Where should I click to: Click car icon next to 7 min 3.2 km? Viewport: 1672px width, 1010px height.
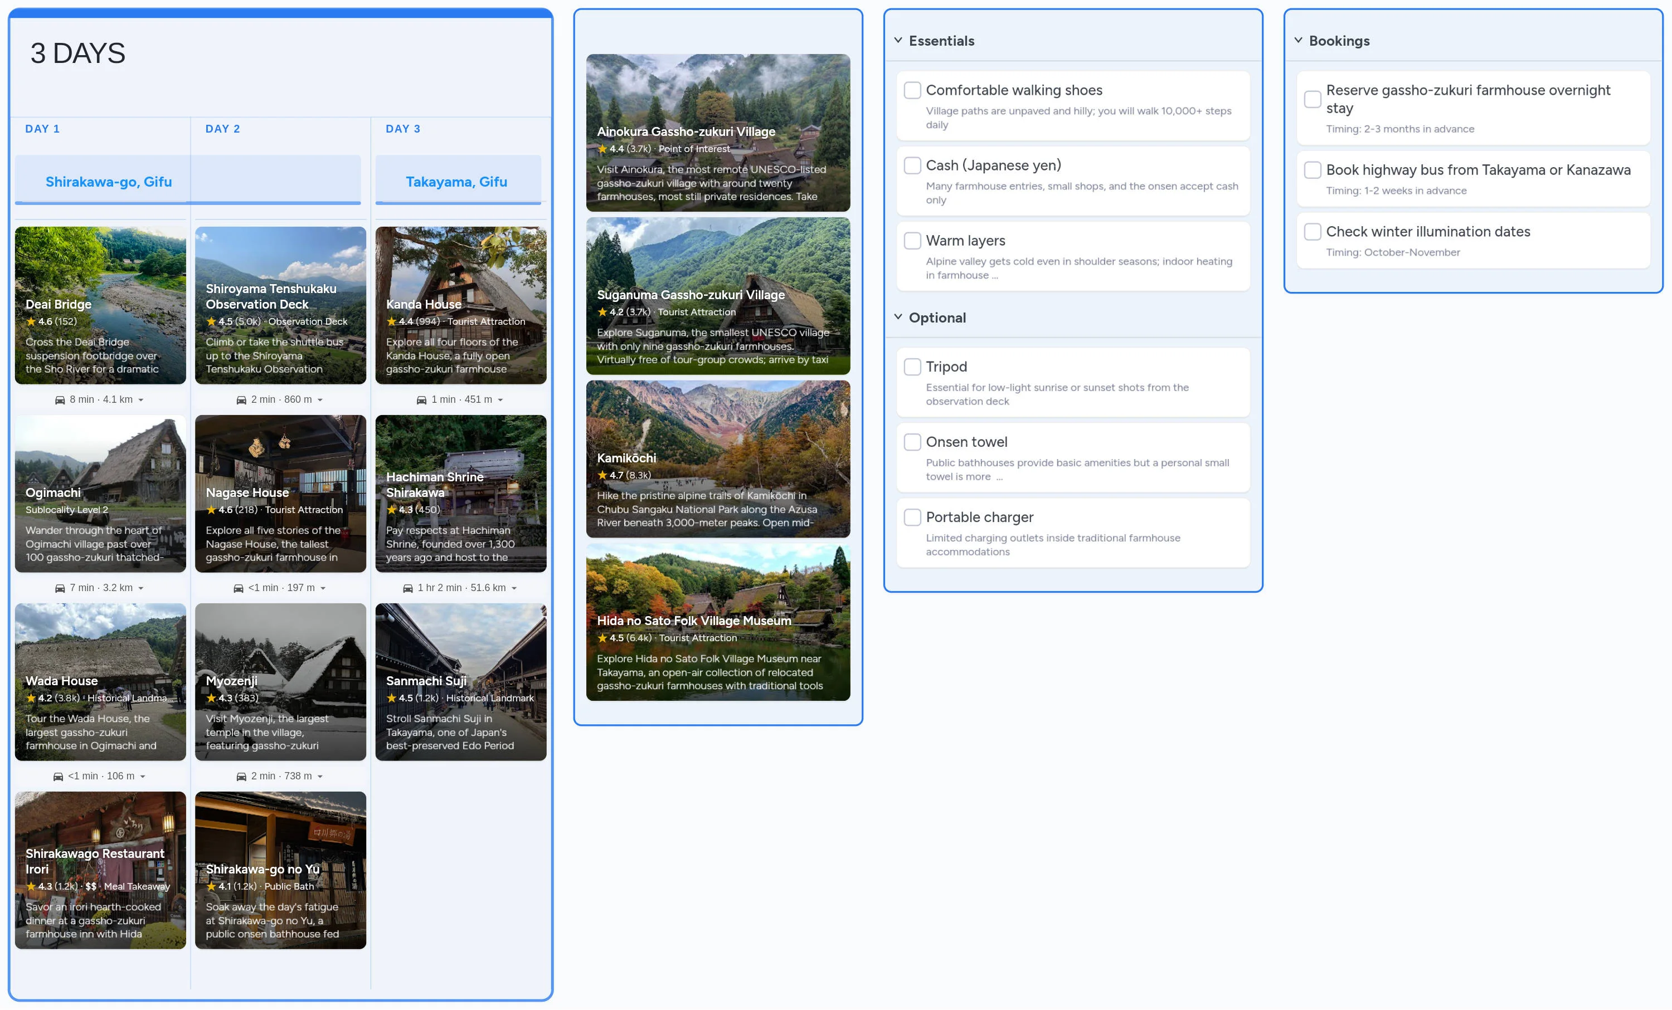pos(60,588)
